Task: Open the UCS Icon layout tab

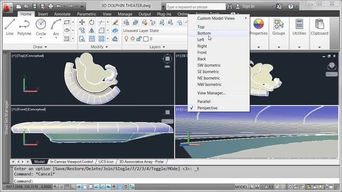Action: point(106,162)
